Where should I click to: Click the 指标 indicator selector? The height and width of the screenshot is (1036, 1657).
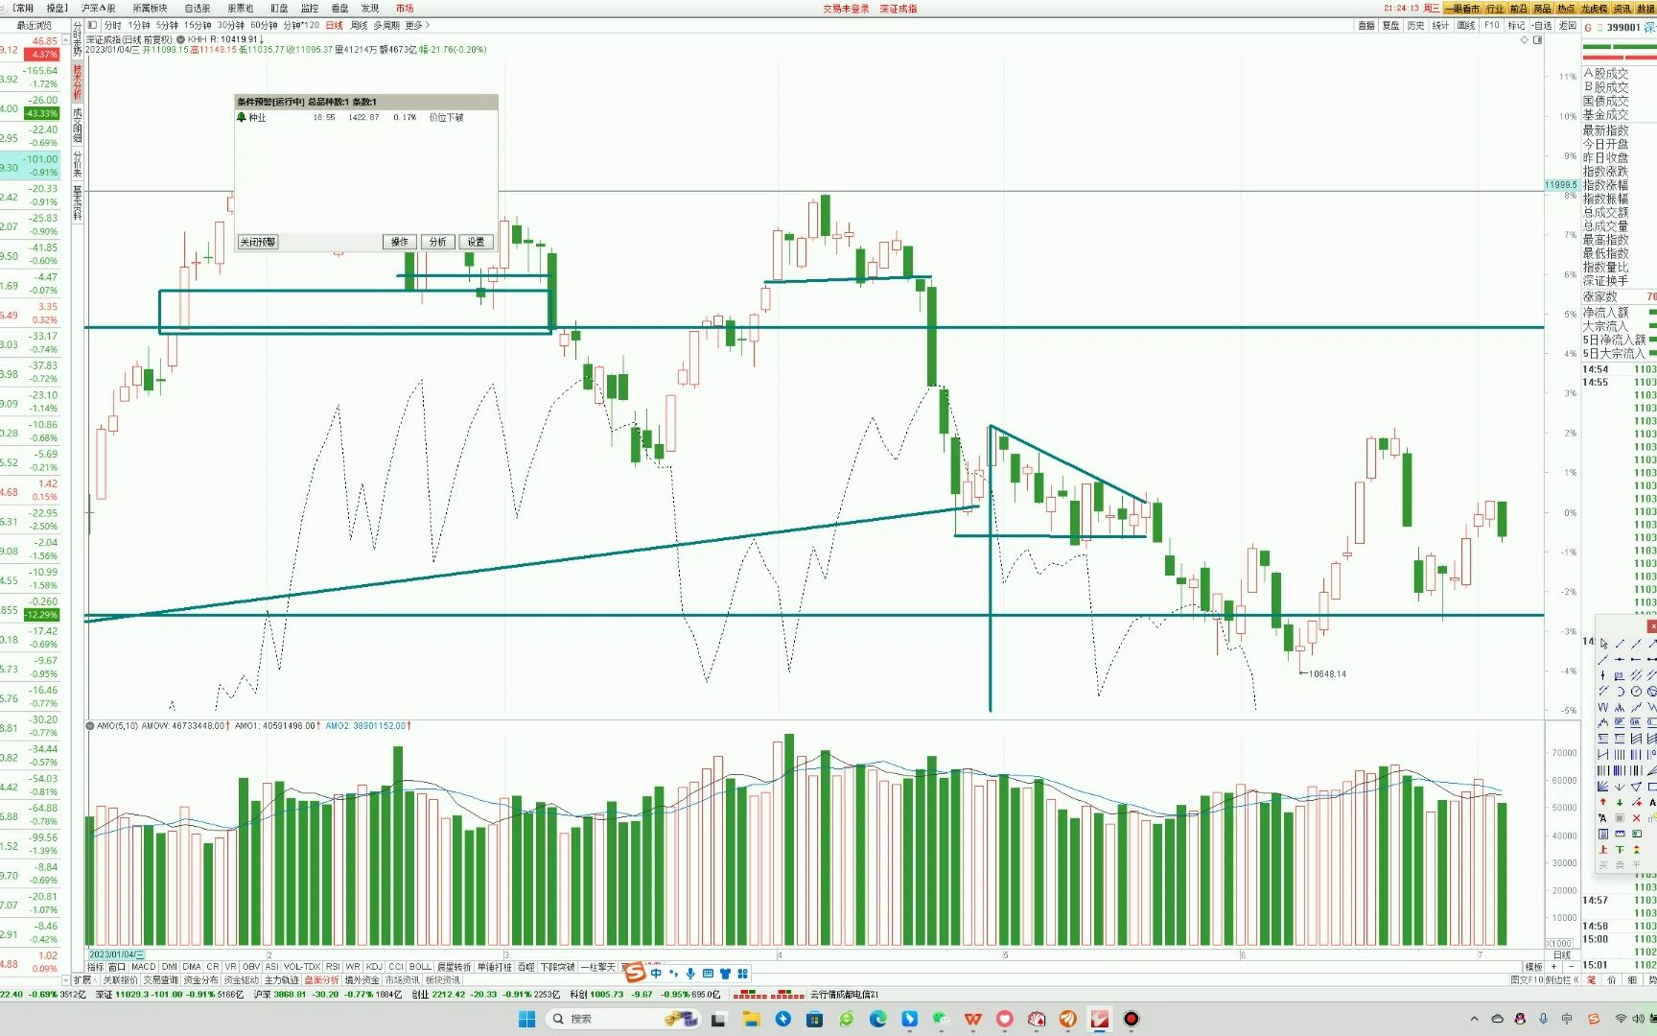coord(95,967)
